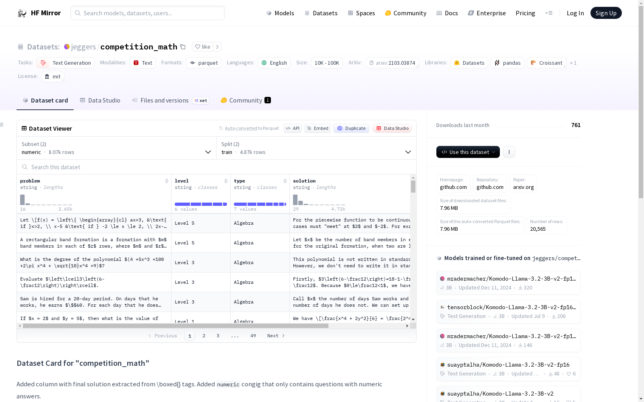Select the English language tag
The image size is (644, 402).
(x=274, y=63)
